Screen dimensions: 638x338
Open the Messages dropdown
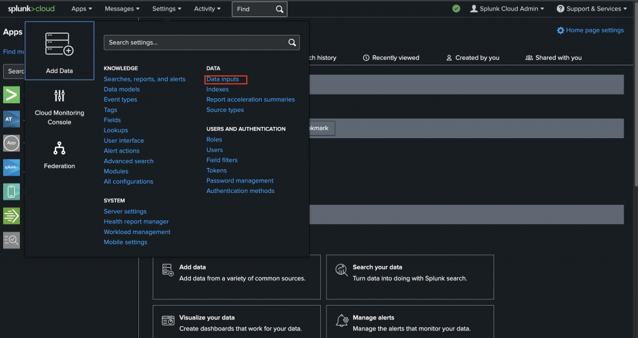[x=122, y=9]
